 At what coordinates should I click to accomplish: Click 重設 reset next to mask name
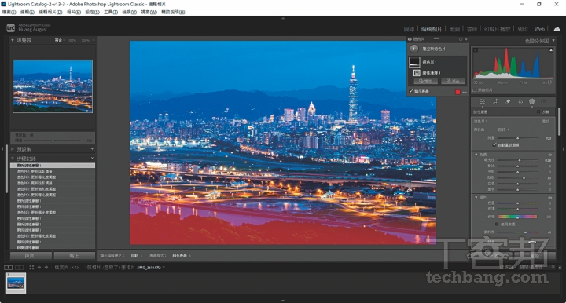[x=546, y=122]
